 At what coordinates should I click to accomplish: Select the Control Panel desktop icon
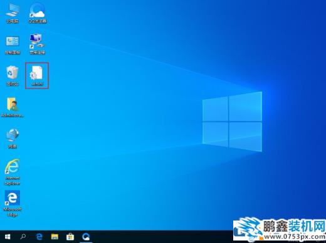click(13, 45)
